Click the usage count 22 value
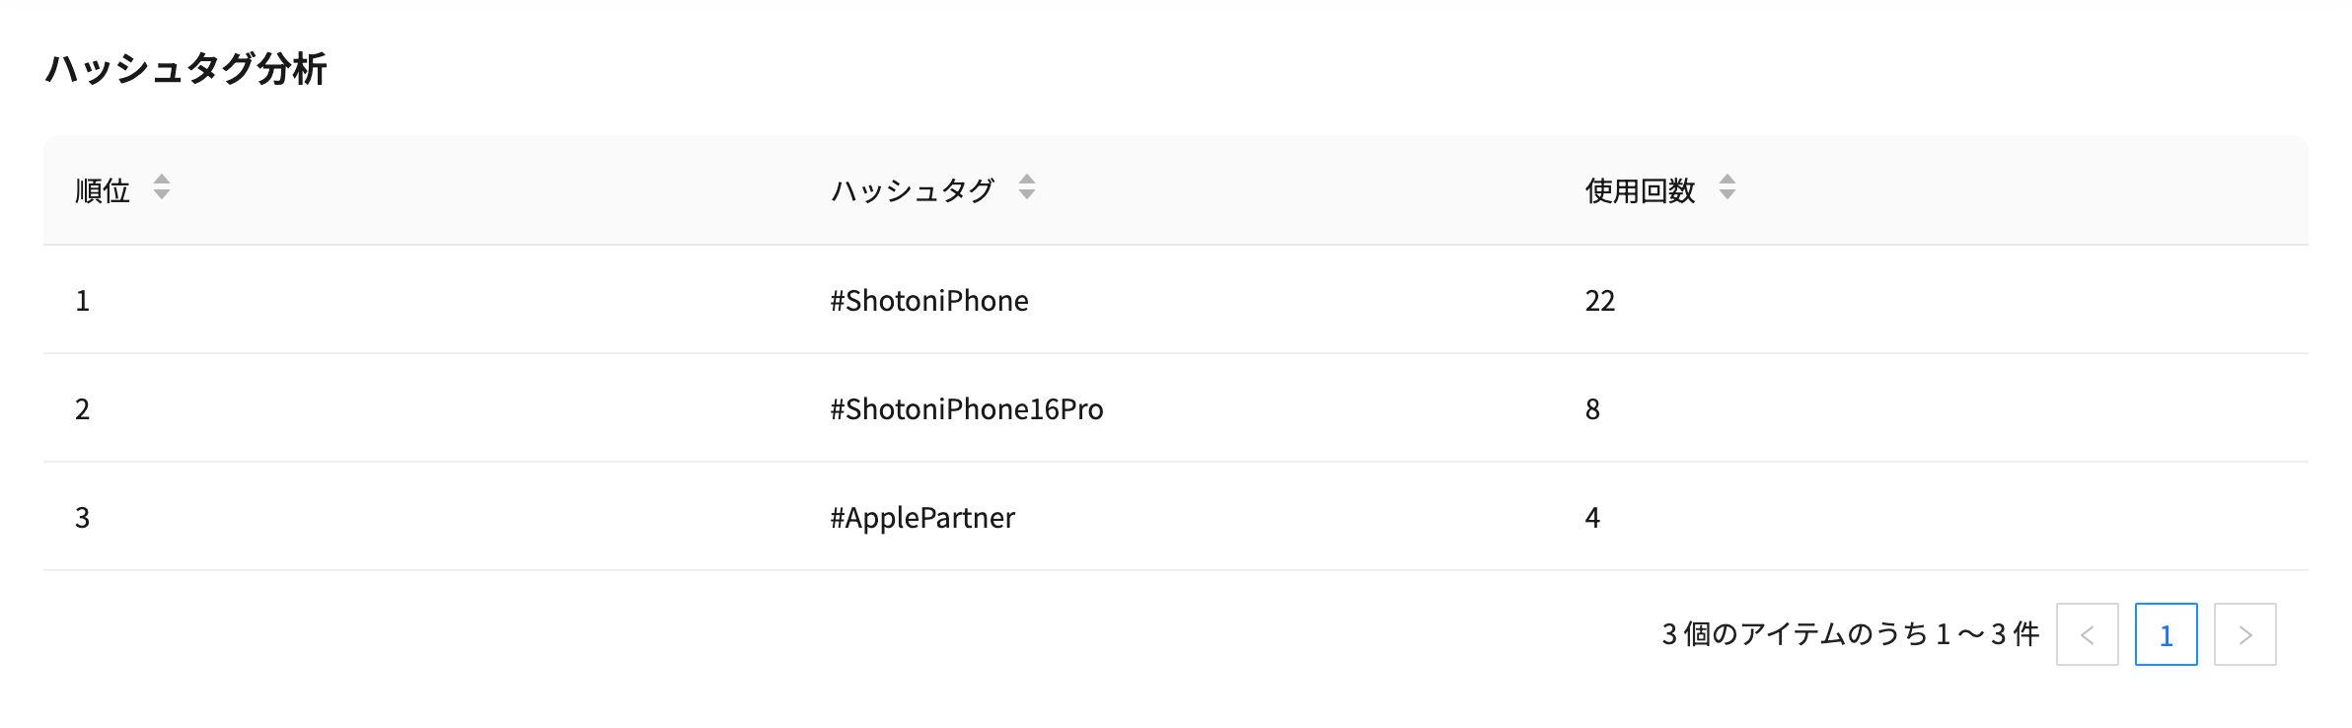 [1599, 300]
